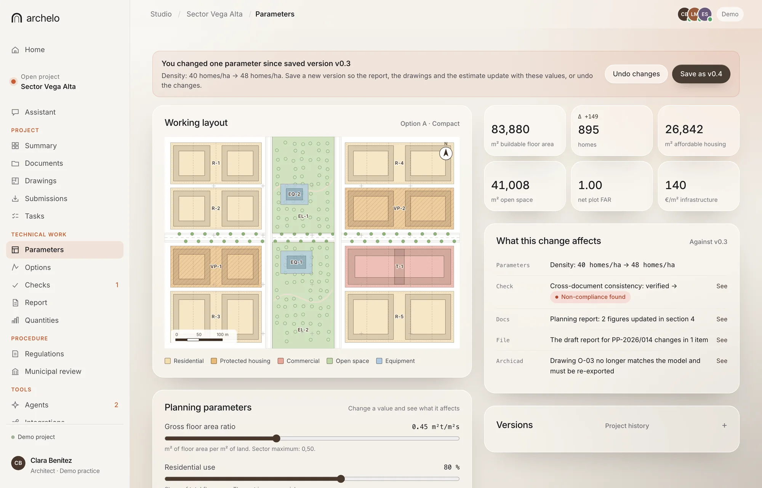Click the Drawings floor-plan icon

(15, 181)
